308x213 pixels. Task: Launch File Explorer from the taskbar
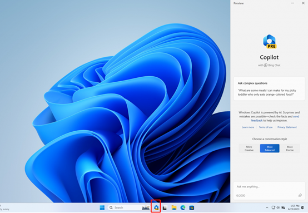click(x=174, y=207)
